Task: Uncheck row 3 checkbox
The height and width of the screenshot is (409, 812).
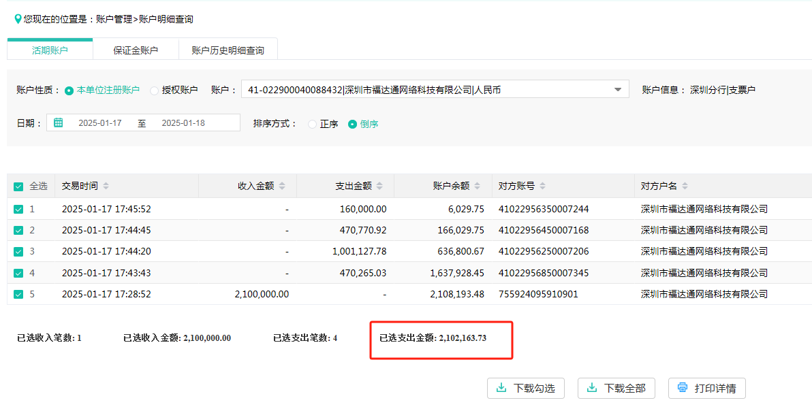Action: (18, 251)
